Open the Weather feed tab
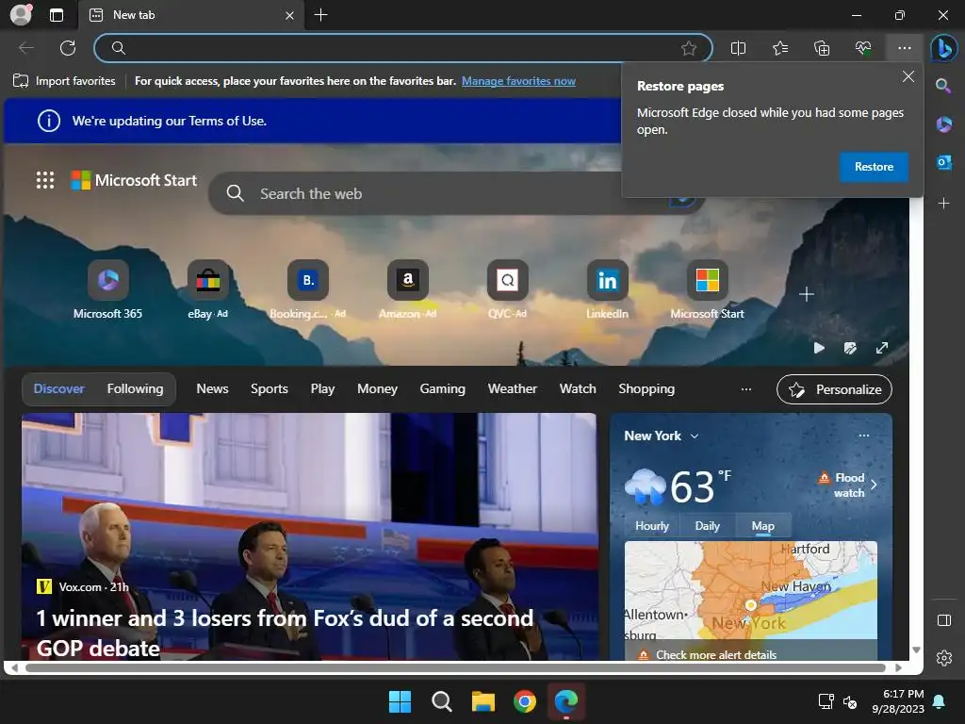 click(x=512, y=388)
